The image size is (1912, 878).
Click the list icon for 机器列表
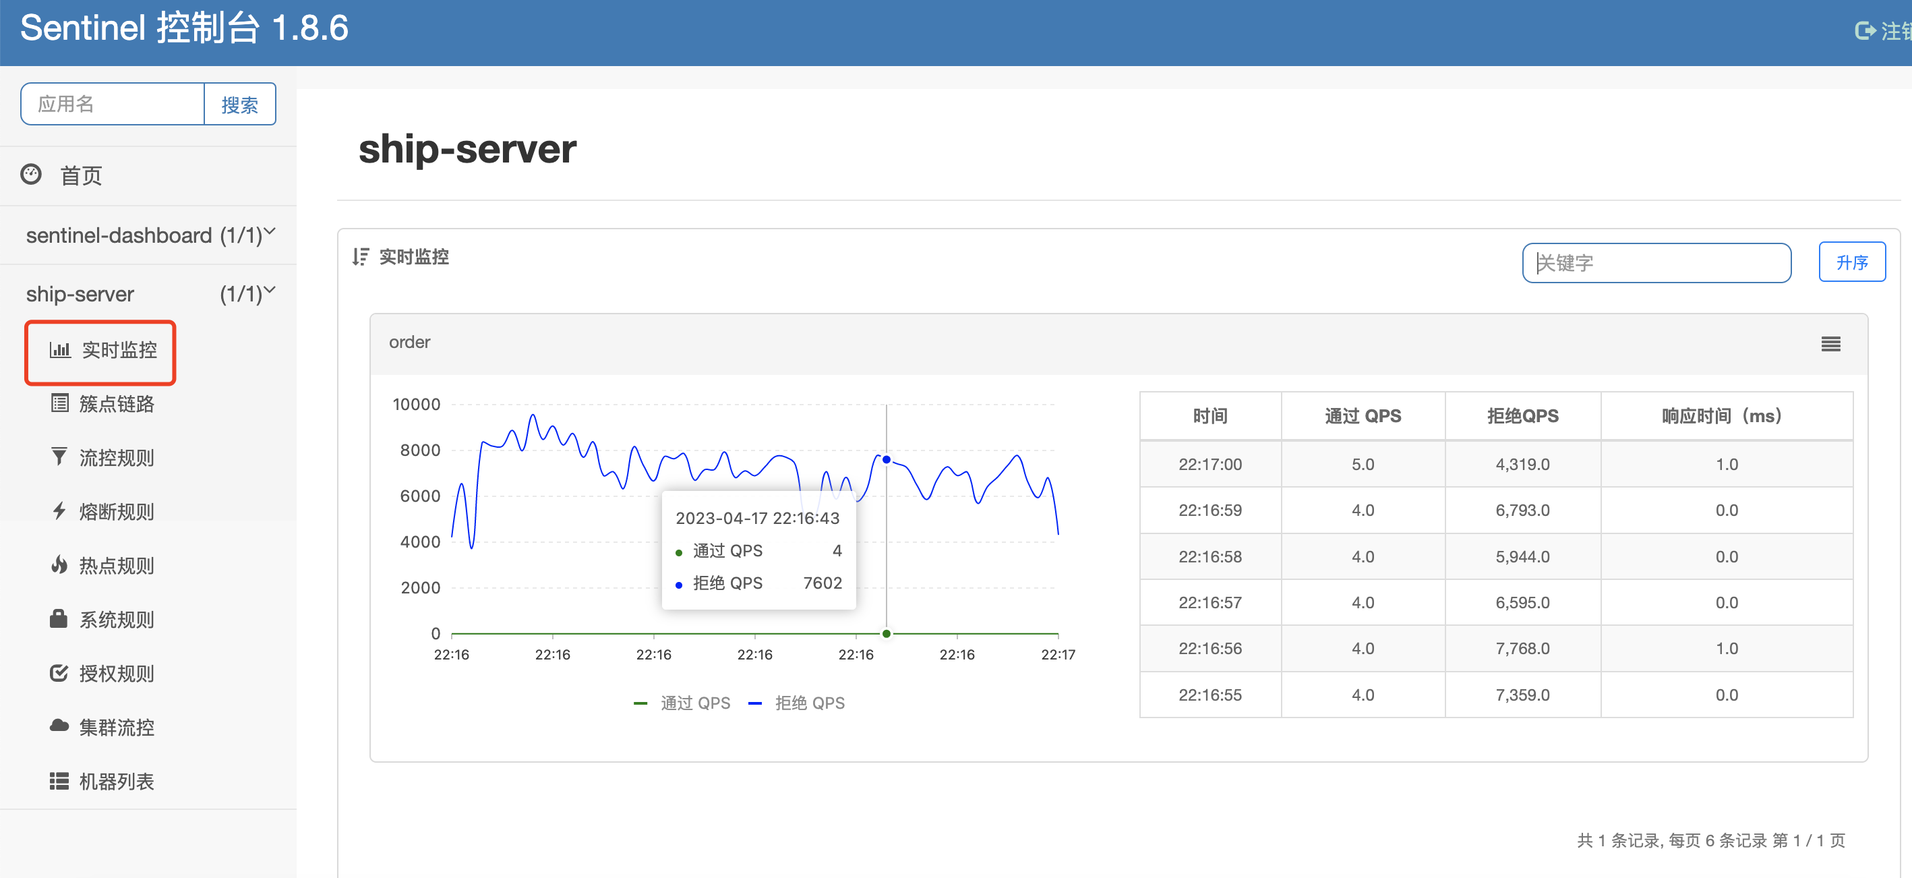tap(59, 781)
